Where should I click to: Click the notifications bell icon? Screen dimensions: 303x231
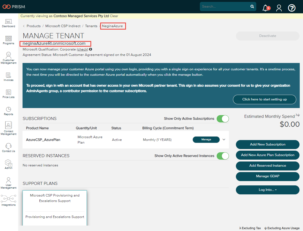[266, 8]
